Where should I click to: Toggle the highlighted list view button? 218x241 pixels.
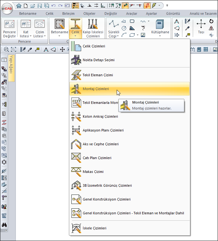point(75,5)
